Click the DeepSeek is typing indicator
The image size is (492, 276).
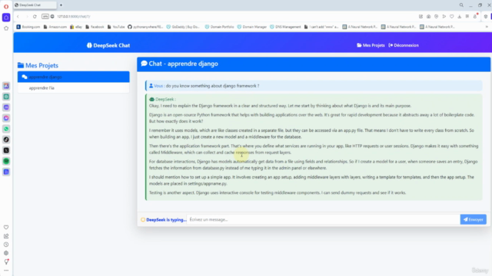(x=164, y=220)
